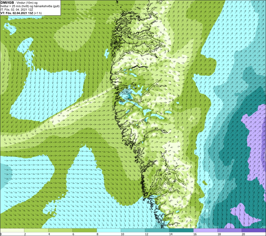This screenshot has width=266, height=236.
Task: Click the teal 12–14 m/s color swatch
Action: [157, 230]
